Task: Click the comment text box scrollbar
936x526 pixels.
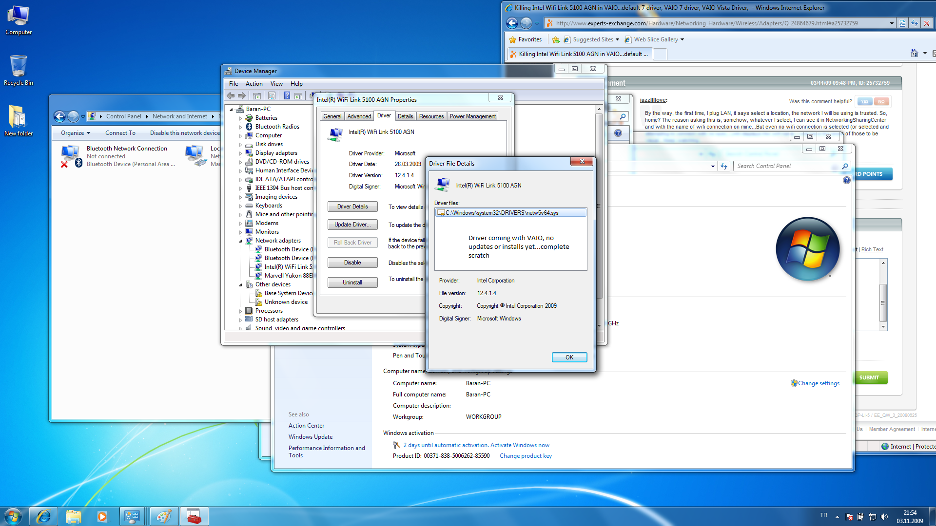Action: click(x=883, y=295)
